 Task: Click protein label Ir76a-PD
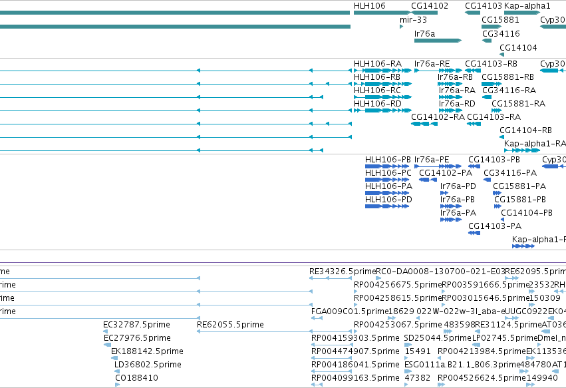(458, 186)
